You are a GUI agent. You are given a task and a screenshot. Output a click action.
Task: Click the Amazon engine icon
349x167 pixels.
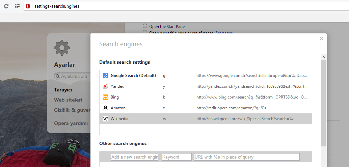(106, 108)
